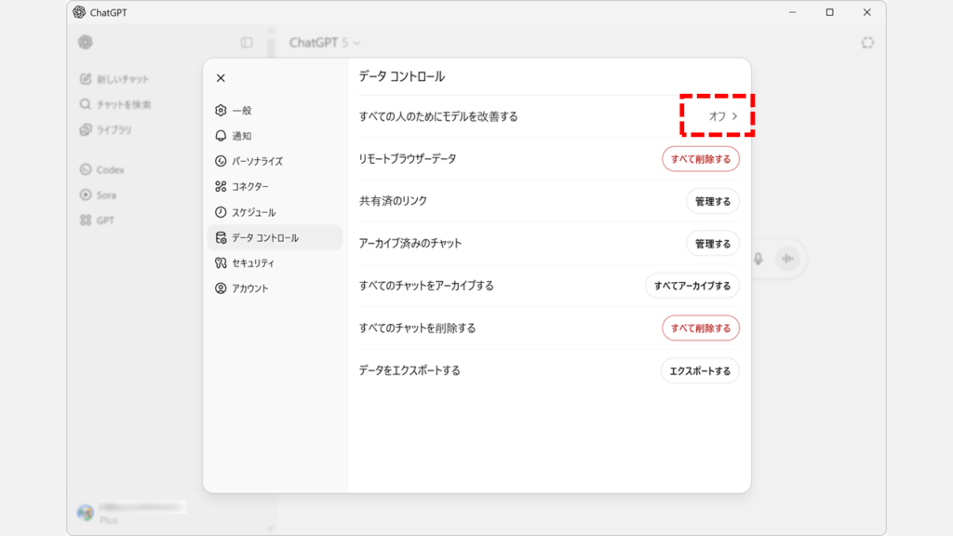This screenshot has width=953, height=536.
Task: Click すべてのチャットを削除する label
Action: [418, 328]
